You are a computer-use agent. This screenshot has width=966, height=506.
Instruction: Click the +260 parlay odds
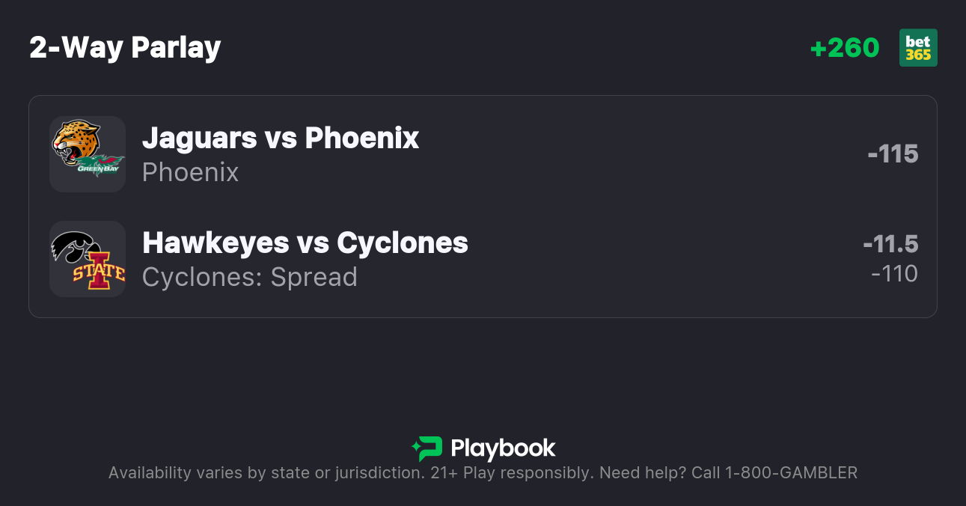pyautogui.click(x=845, y=48)
